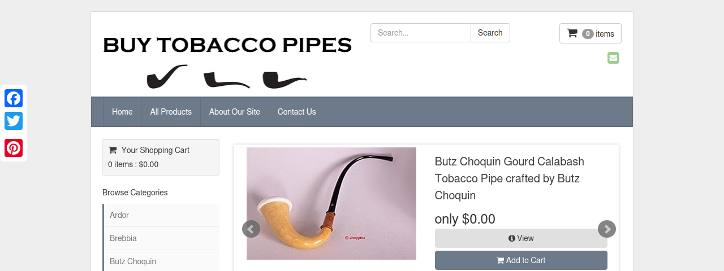Open the Contact Us page
The image size is (724, 271).
(x=297, y=112)
